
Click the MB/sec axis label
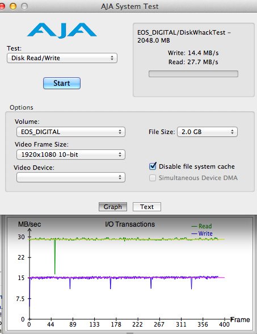tap(30, 224)
